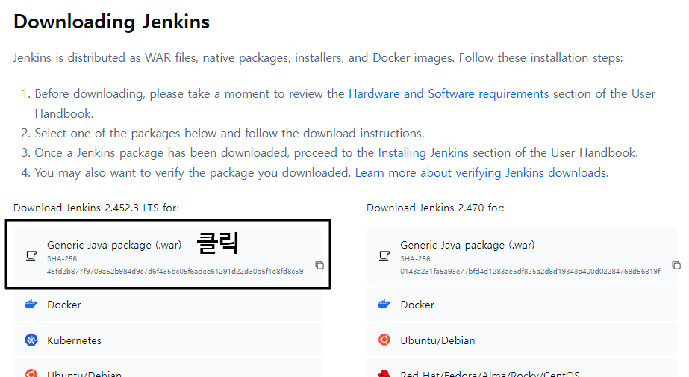Follow Learn more about verifying Jenkins downloads
This screenshot has height=377, width=689.
click(481, 173)
